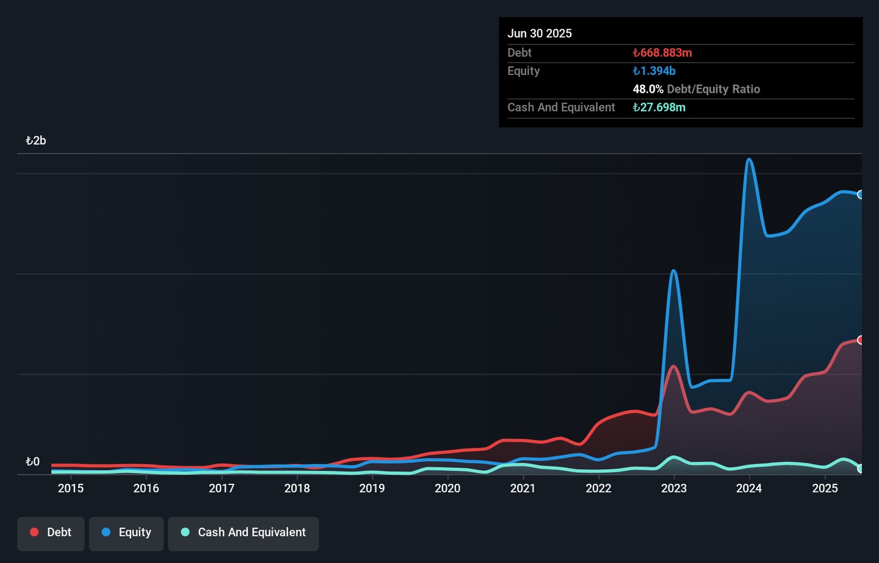879x563 pixels.
Task: Select the blue Equity endpoint marker
Action: pos(861,195)
